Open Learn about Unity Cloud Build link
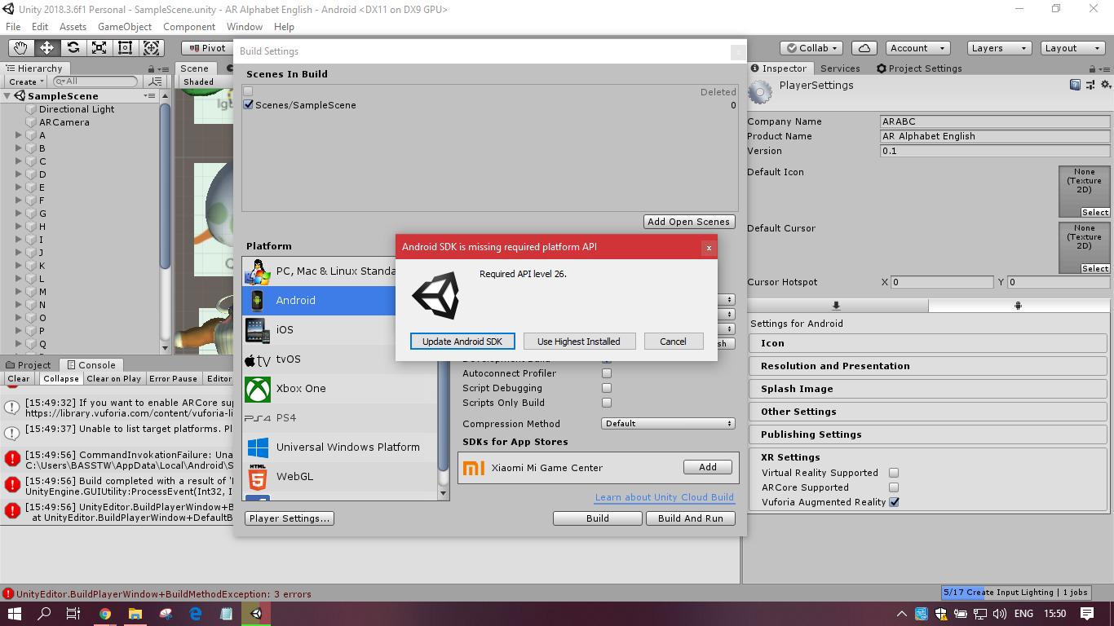The image size is (1114, 626). point(665,497)
